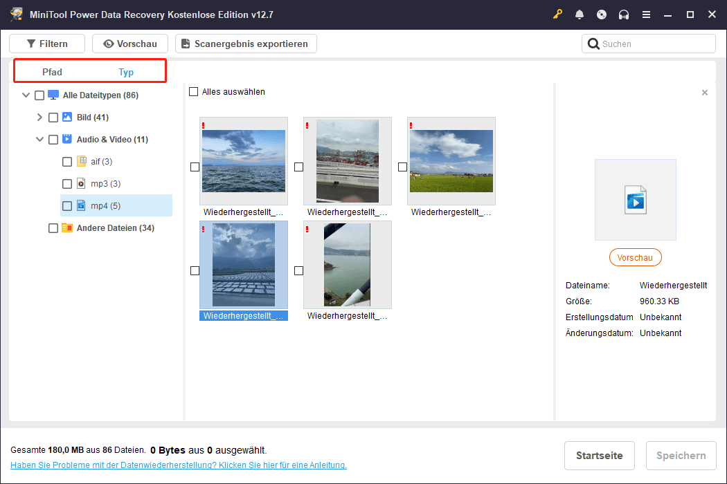Switch to the Pfad tab

pyautogui.click(x=52, y=71)
